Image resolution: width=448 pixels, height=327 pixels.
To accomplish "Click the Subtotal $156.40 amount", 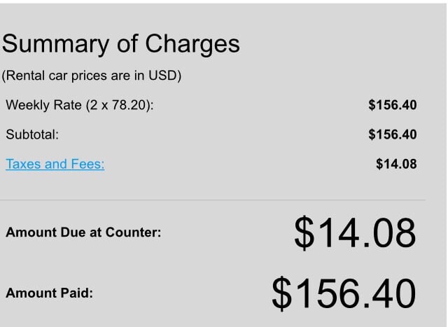I will click(x=392, y=134).
